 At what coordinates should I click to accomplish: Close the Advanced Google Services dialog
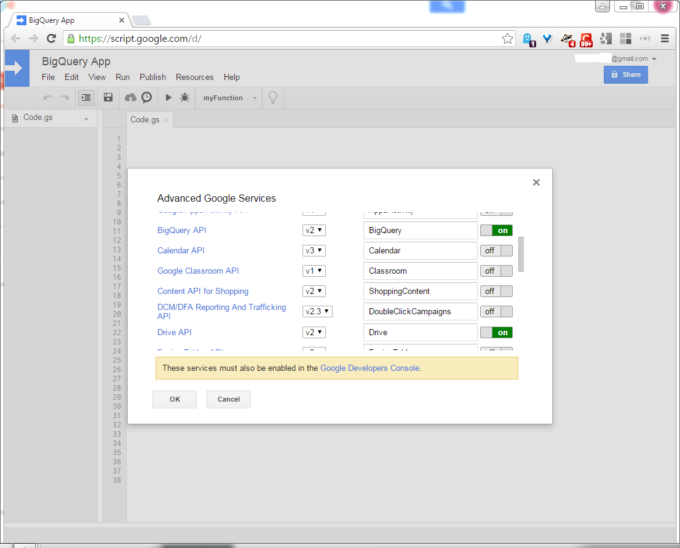pos(537,182)
